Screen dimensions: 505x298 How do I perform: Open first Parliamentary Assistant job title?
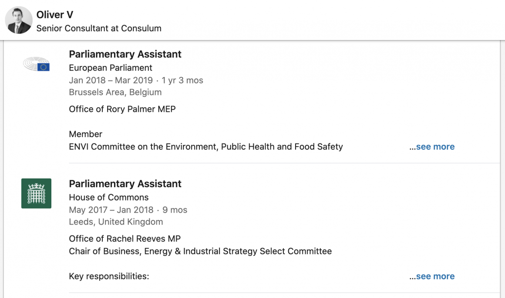click(125, 54)
